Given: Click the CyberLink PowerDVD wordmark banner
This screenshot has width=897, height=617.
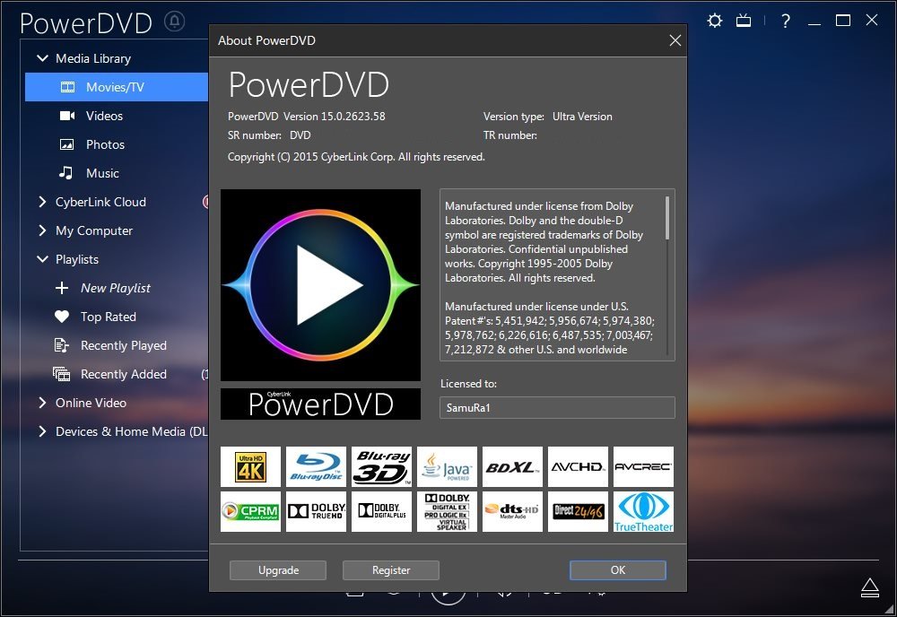Looking at the screenshot, I should click(320, 404).
